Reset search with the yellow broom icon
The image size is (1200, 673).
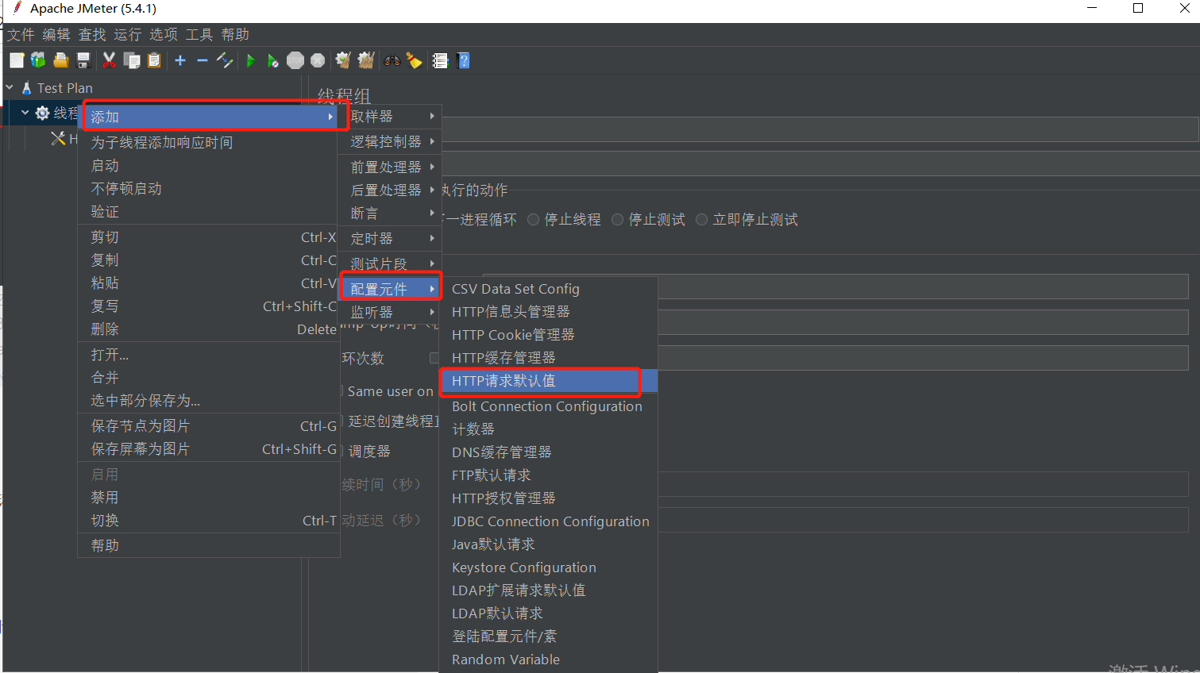[414, 60]
